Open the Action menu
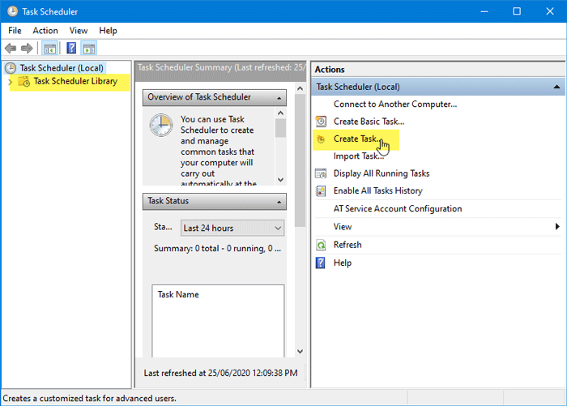567x406 pixels. [45, 31]
